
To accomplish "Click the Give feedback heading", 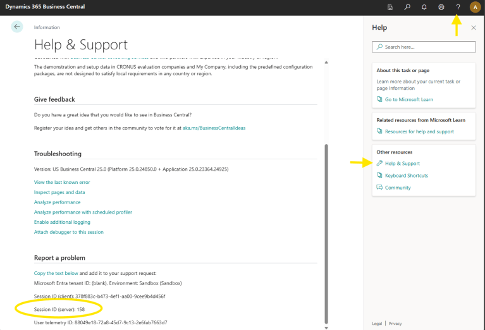I will click(54, 99).
